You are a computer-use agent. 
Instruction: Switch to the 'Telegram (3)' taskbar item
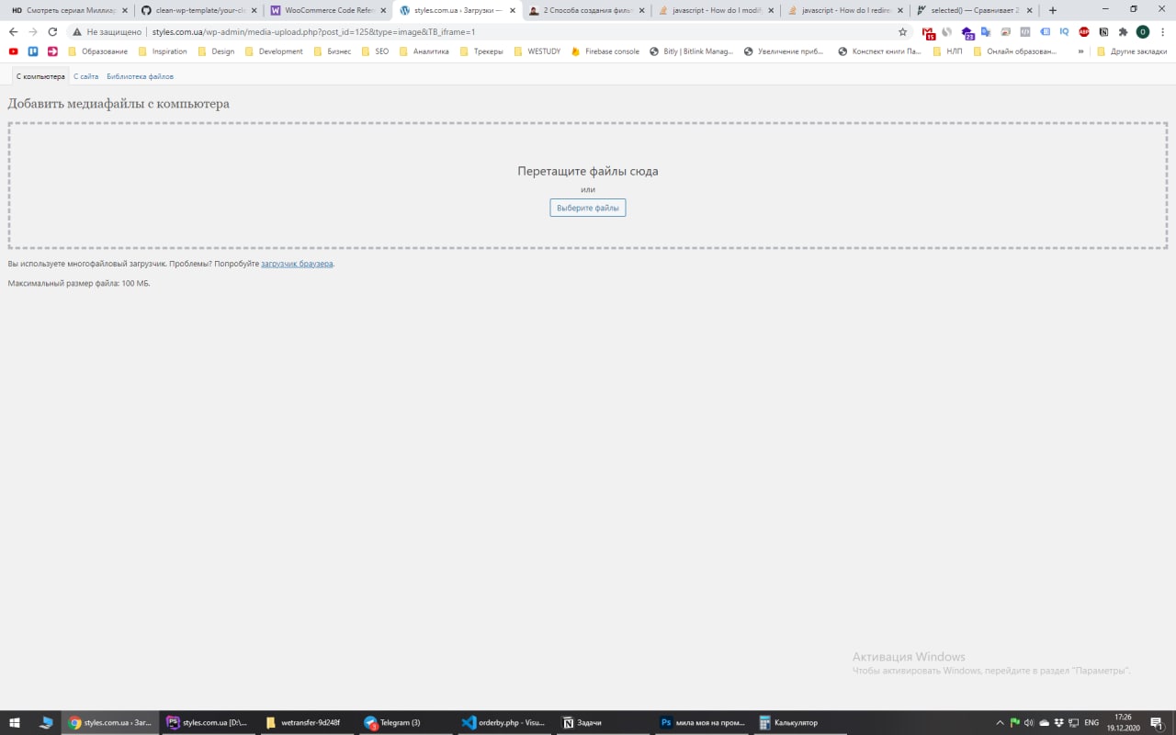(404, 723)
